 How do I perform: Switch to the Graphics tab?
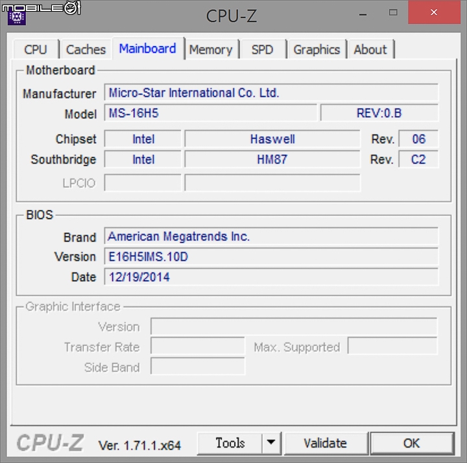click(x=317, y=49)
